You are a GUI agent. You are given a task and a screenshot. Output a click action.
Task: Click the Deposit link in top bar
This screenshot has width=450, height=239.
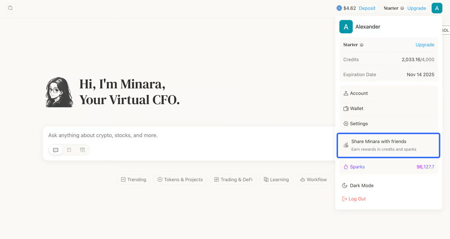[x=367, y=8]
